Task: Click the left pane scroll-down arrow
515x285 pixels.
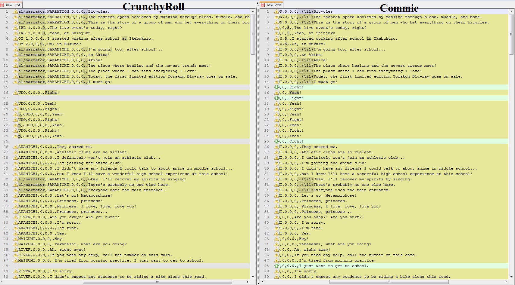Action: [253, 277]
